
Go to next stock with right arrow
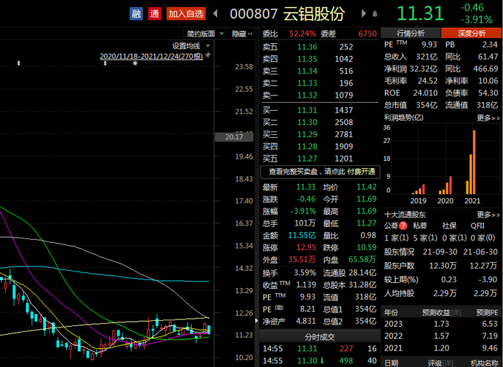pos(364,14)
